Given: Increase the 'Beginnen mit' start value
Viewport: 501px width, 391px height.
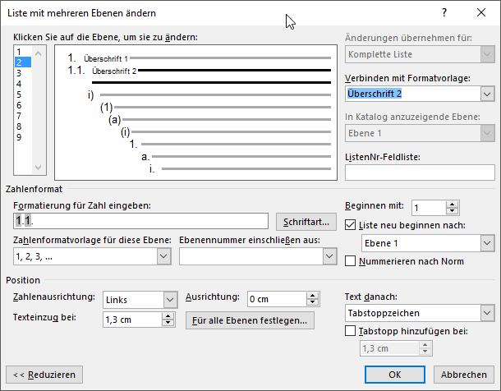Looking at the screenshot, I should [453, 204].
